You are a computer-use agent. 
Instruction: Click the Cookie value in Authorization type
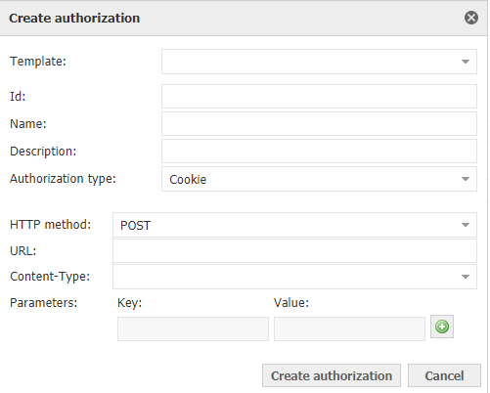pyautogui.click(x=188, y=180)
